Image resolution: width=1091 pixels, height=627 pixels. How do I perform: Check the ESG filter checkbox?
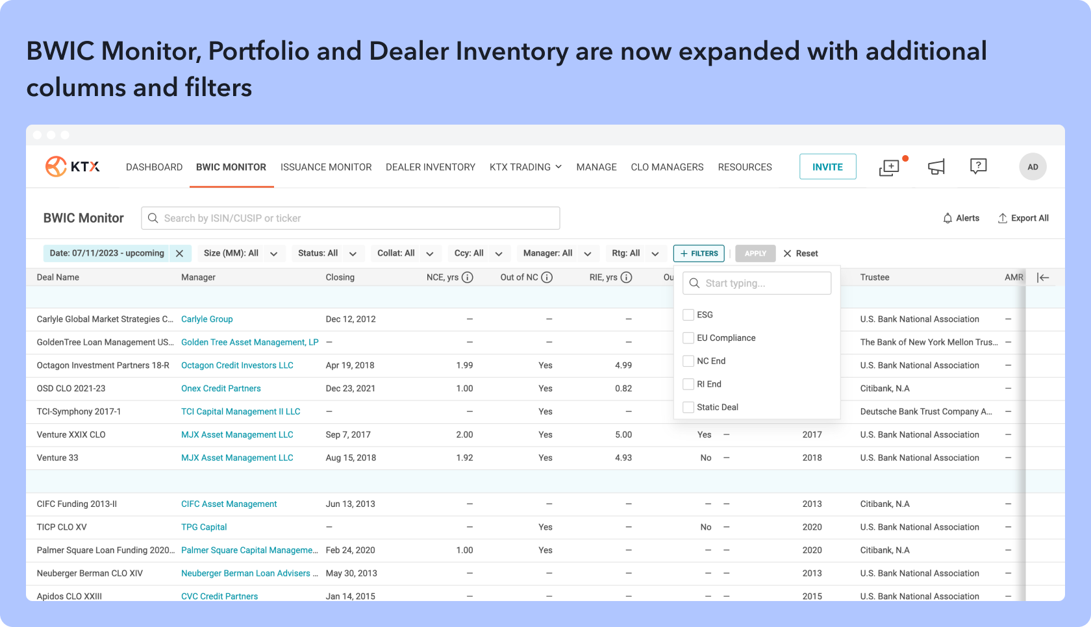(688, 315)
